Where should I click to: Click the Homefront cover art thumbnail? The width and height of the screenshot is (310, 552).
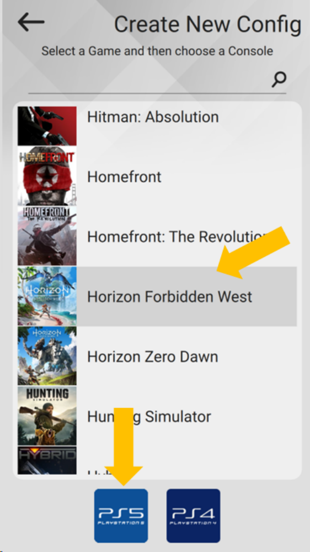click(47, 177)
